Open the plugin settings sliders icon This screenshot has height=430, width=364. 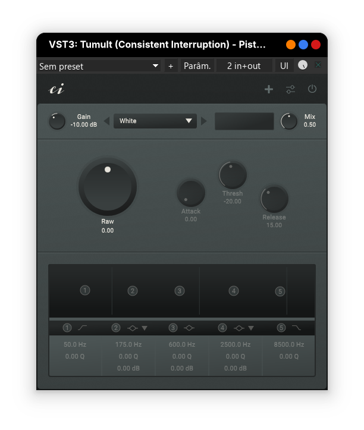[290, 89]
